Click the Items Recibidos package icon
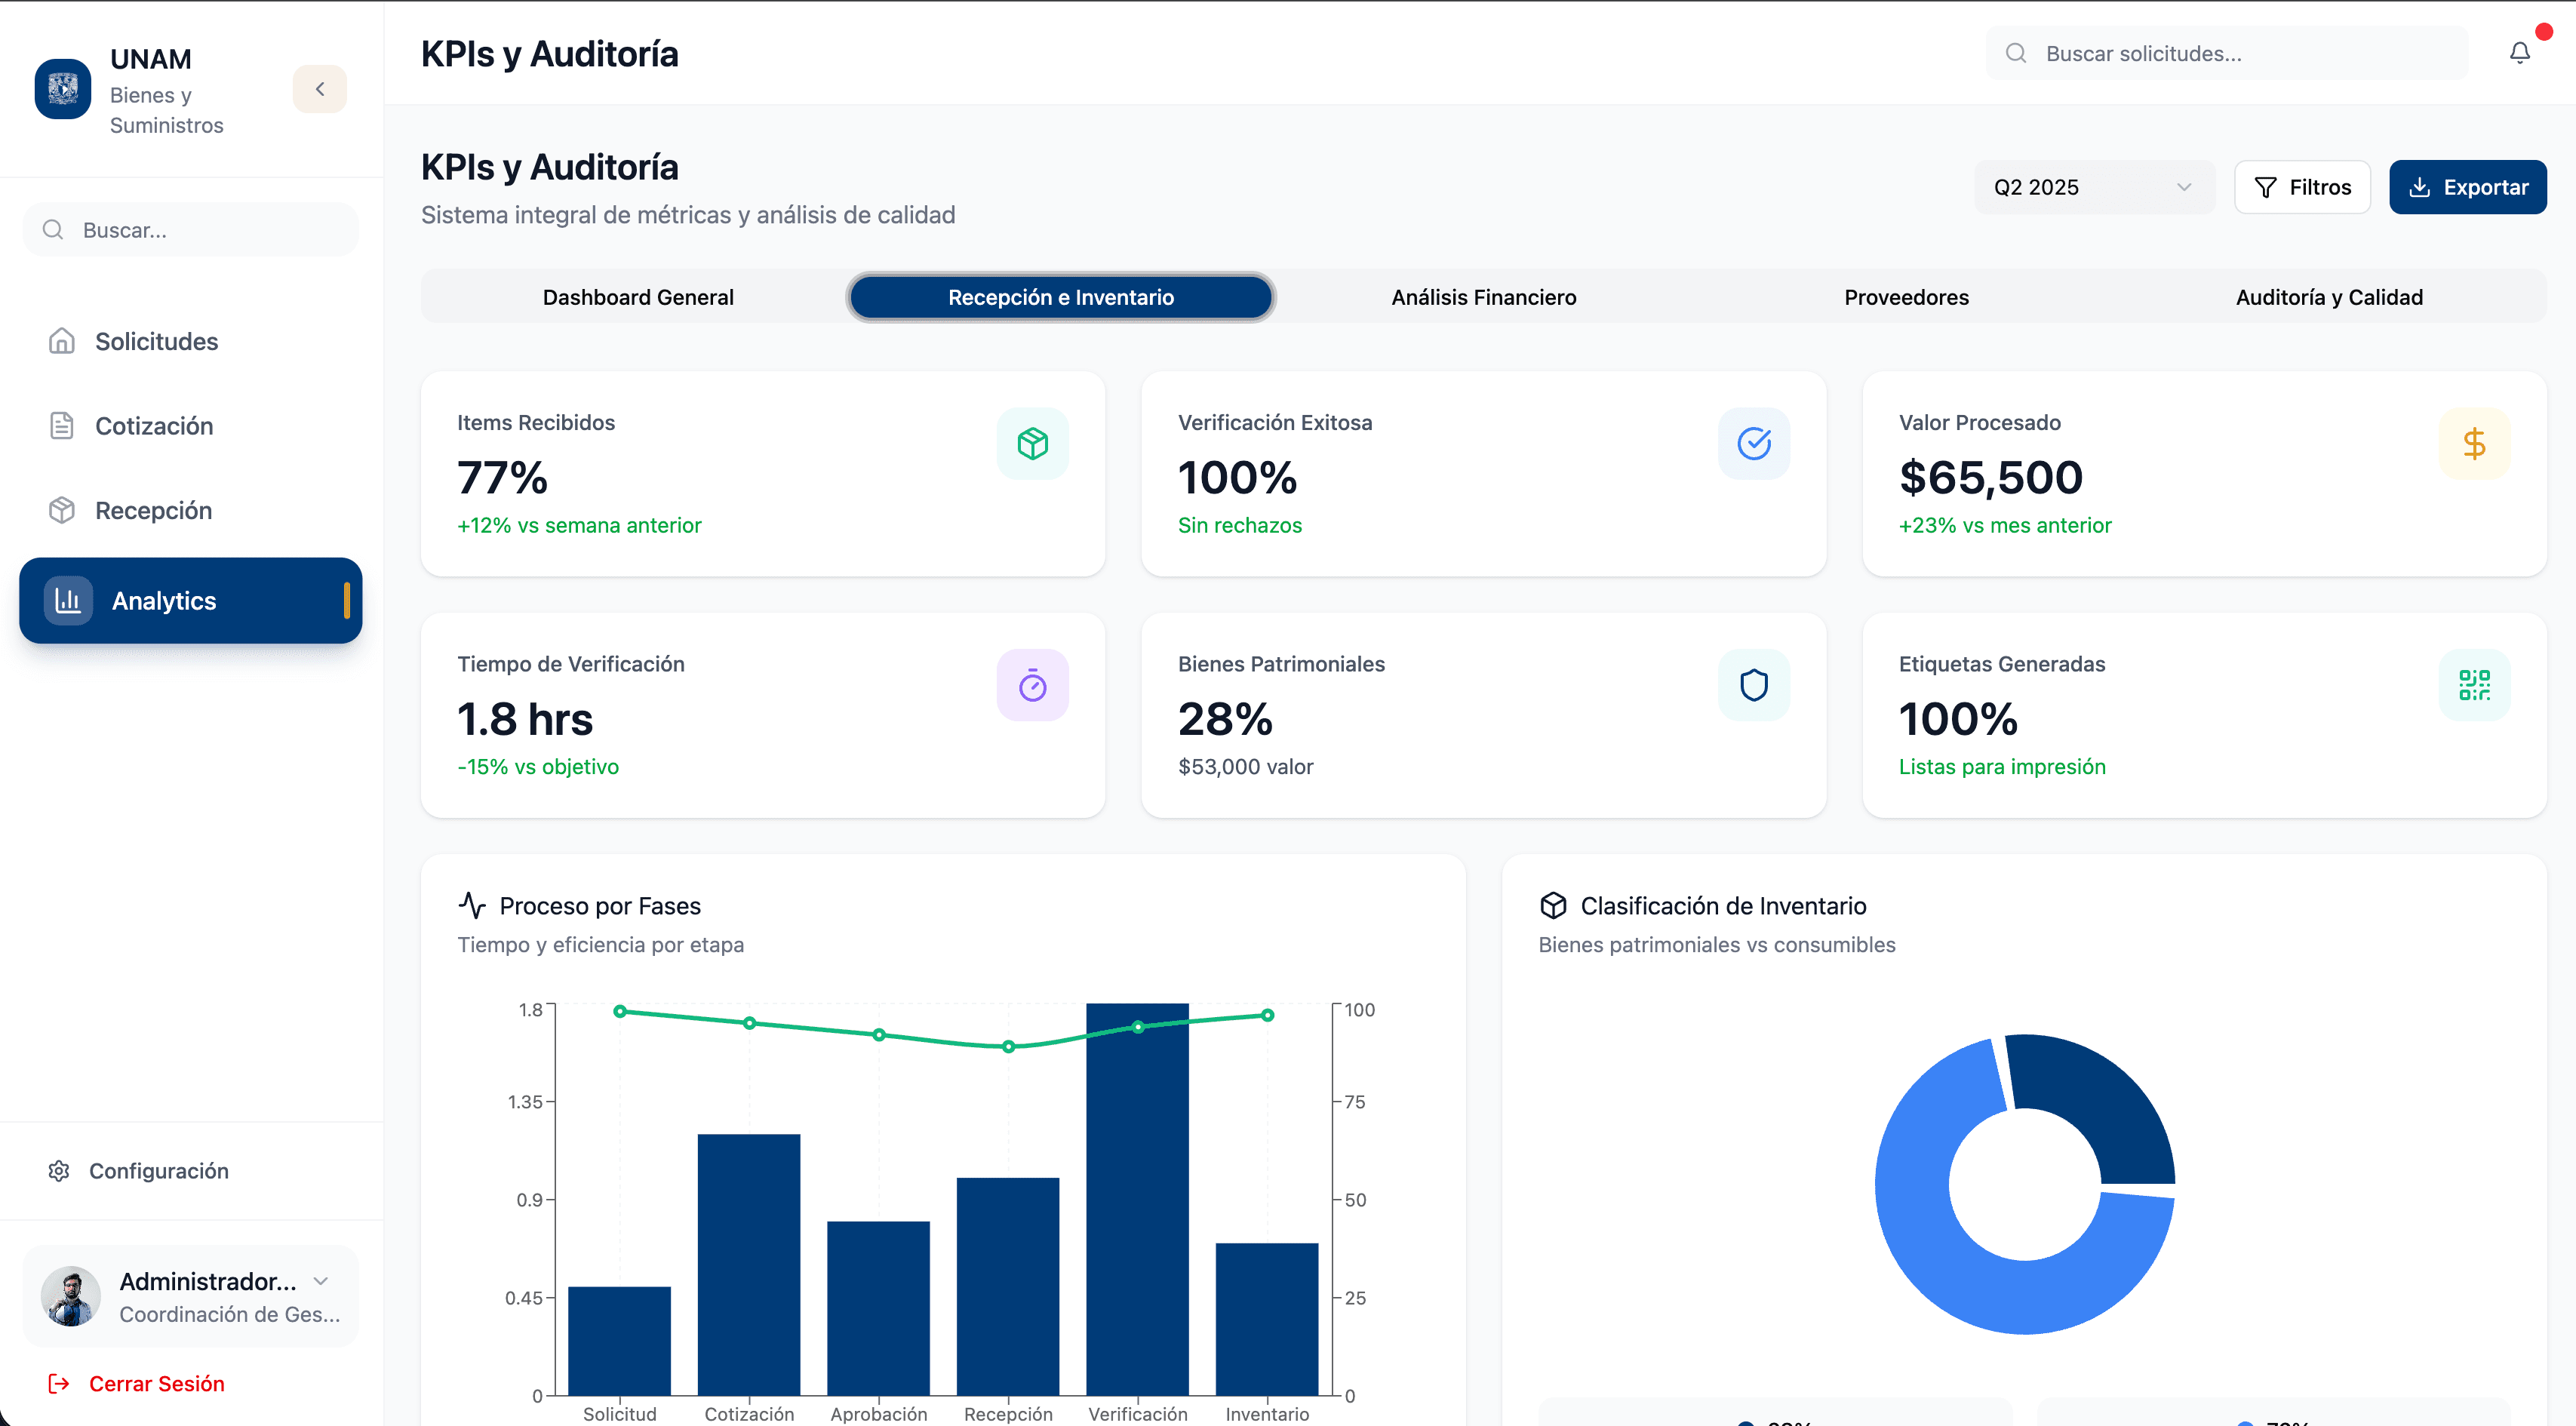This screenshot has width=2576, height=1426. tap(1032, 443)
